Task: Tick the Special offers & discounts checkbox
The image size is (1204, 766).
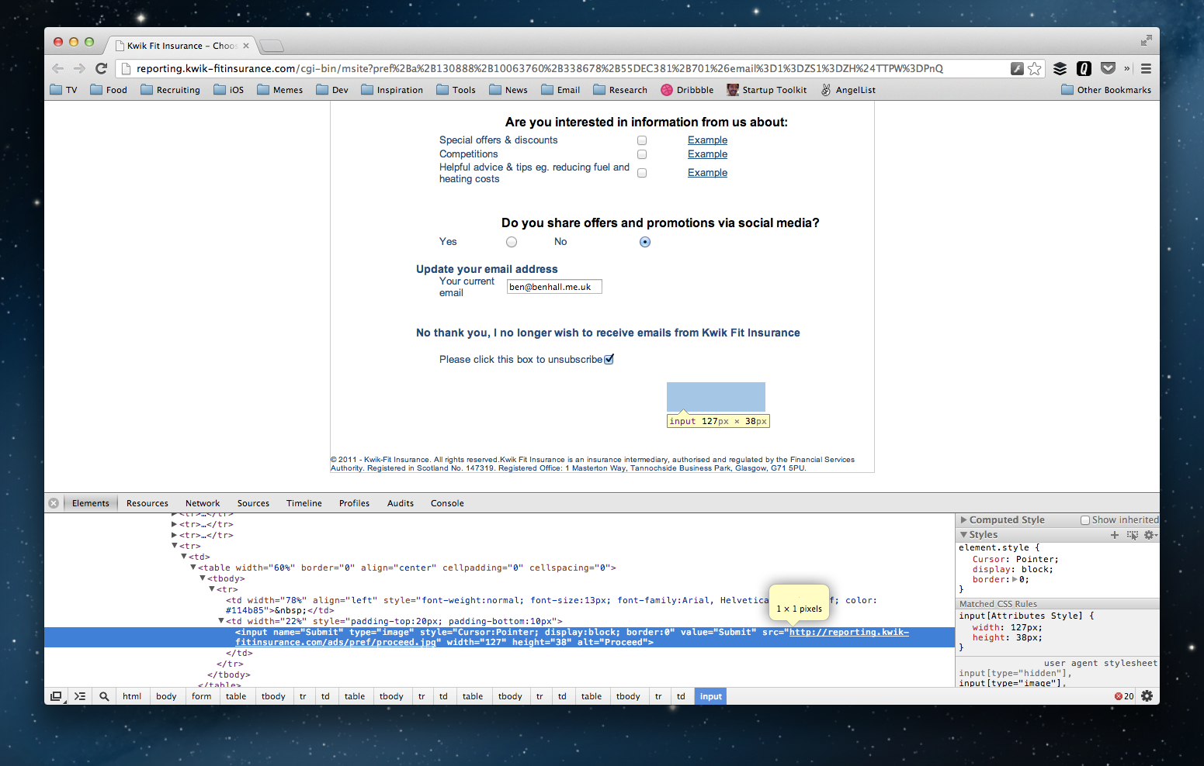Action: [642, 140]
